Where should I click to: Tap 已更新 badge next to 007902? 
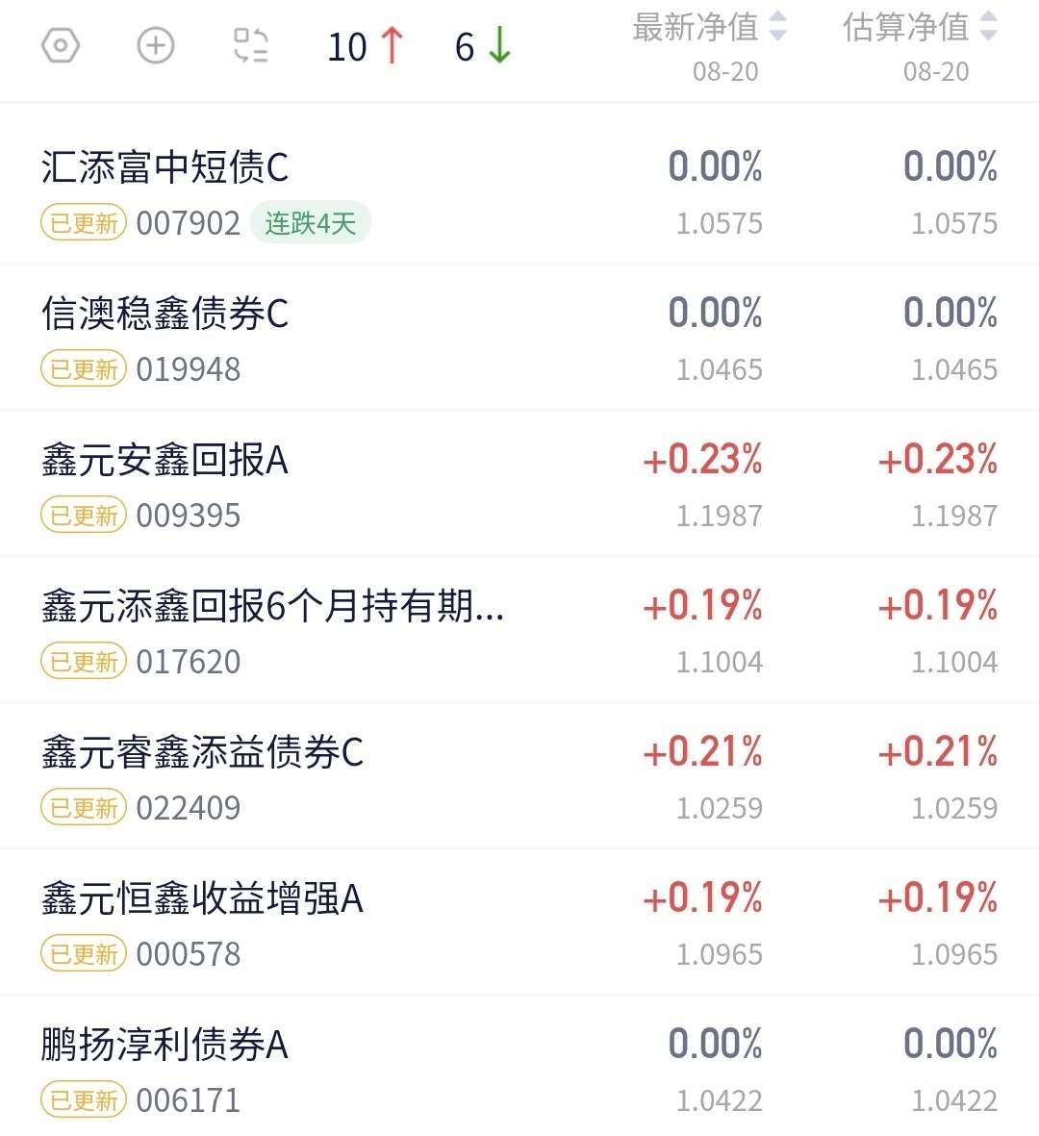[x=84, y=222]
